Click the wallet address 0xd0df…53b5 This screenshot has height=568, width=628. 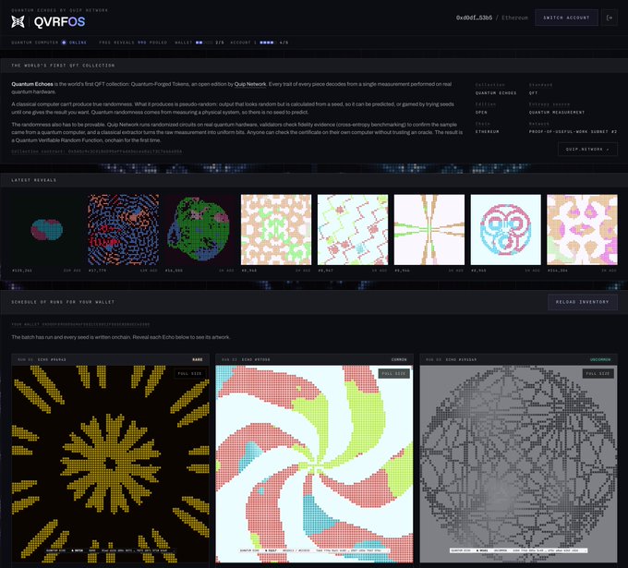coord(474,18)
